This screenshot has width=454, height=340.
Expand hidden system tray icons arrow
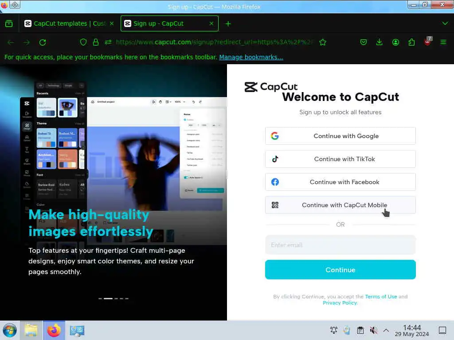pyautogui.click(x=386, y=330)
